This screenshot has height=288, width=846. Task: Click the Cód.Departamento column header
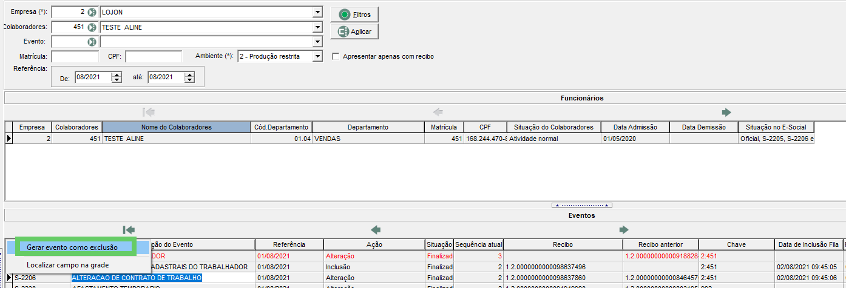click(281, 127)
